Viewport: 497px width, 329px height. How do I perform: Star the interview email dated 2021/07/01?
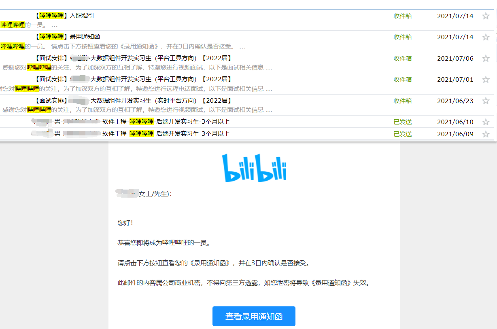click(x=486, y=80)
